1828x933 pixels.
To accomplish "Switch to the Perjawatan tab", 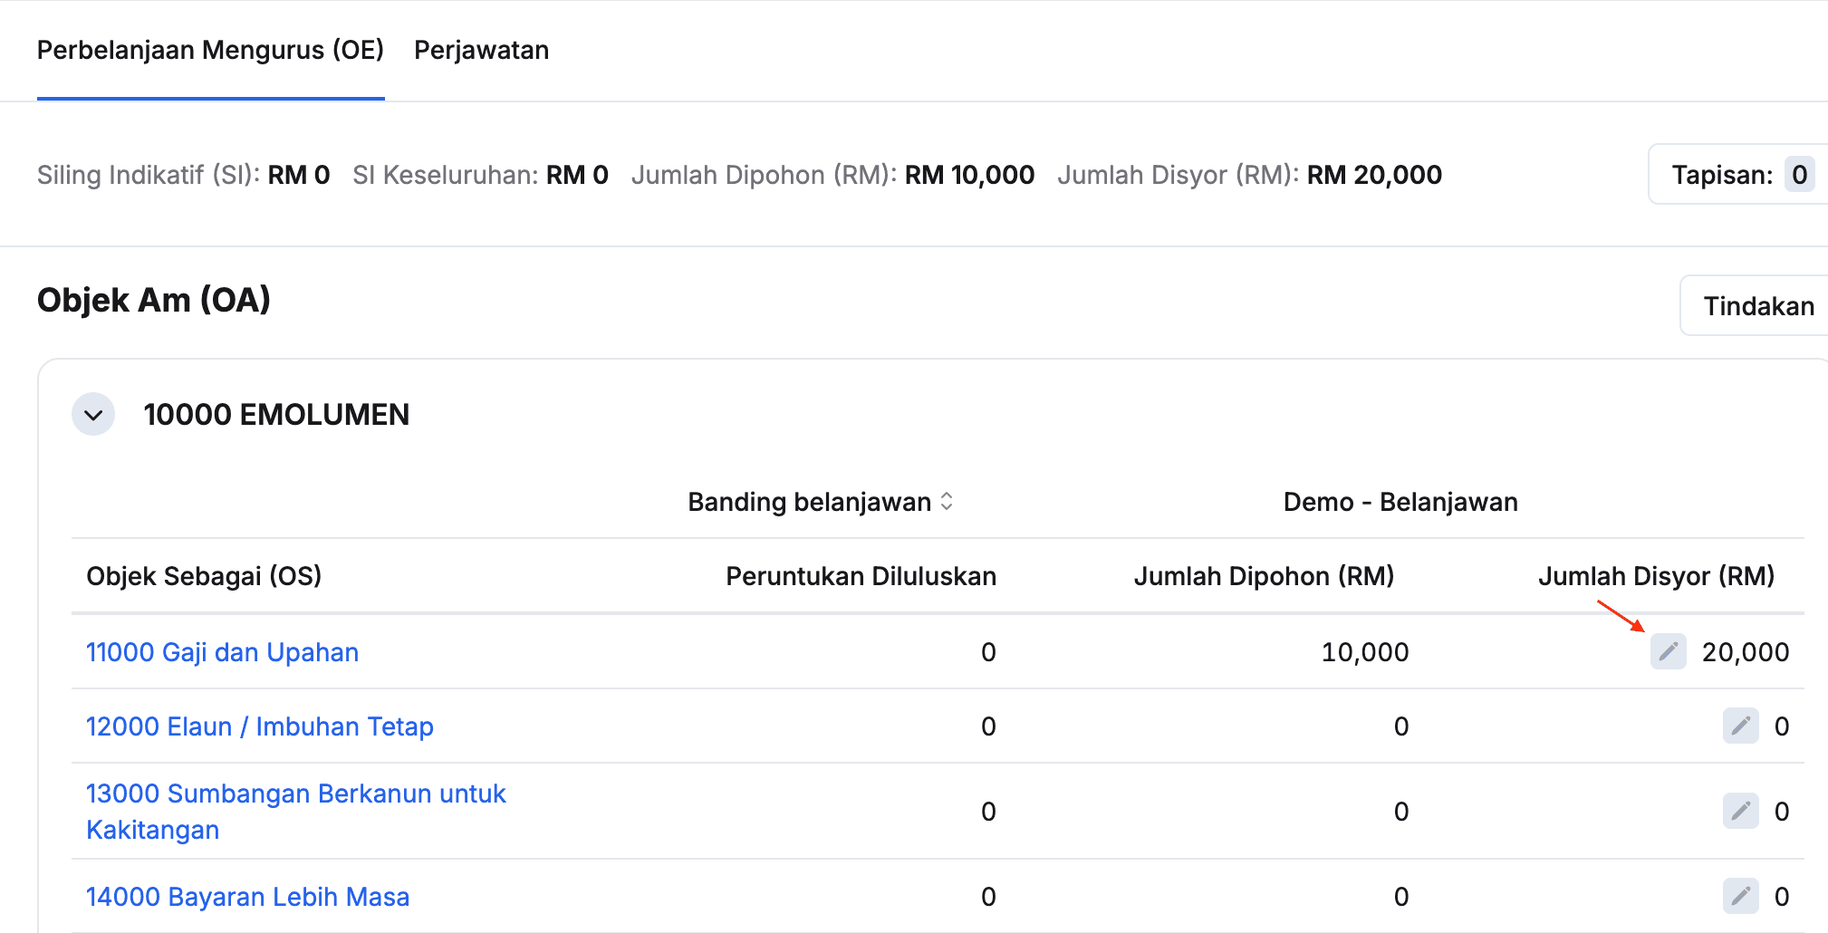I will [481, 50].
